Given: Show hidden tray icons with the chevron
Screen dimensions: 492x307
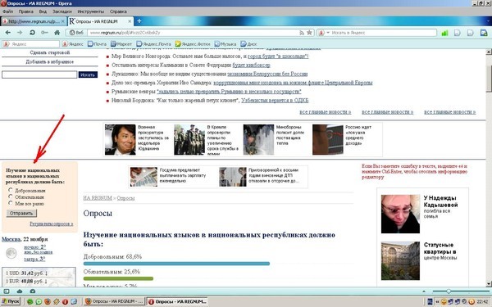Looking at the screenshot, I should tap(436, 301).
